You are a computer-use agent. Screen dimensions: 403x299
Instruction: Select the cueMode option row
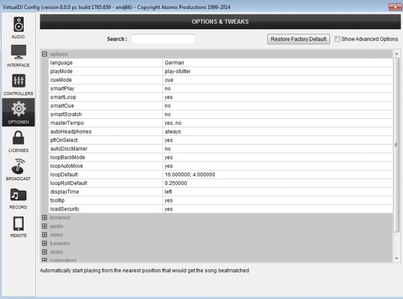(221, 80)
